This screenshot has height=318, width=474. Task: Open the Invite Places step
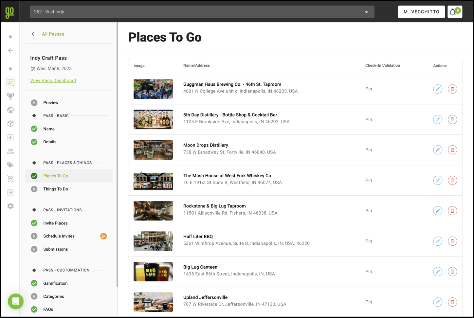click(x=69, y=223)
